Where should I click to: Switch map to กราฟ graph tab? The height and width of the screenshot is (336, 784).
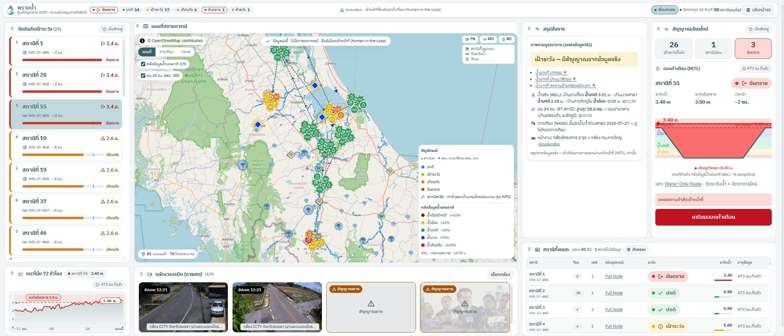[x=186, y=52]
